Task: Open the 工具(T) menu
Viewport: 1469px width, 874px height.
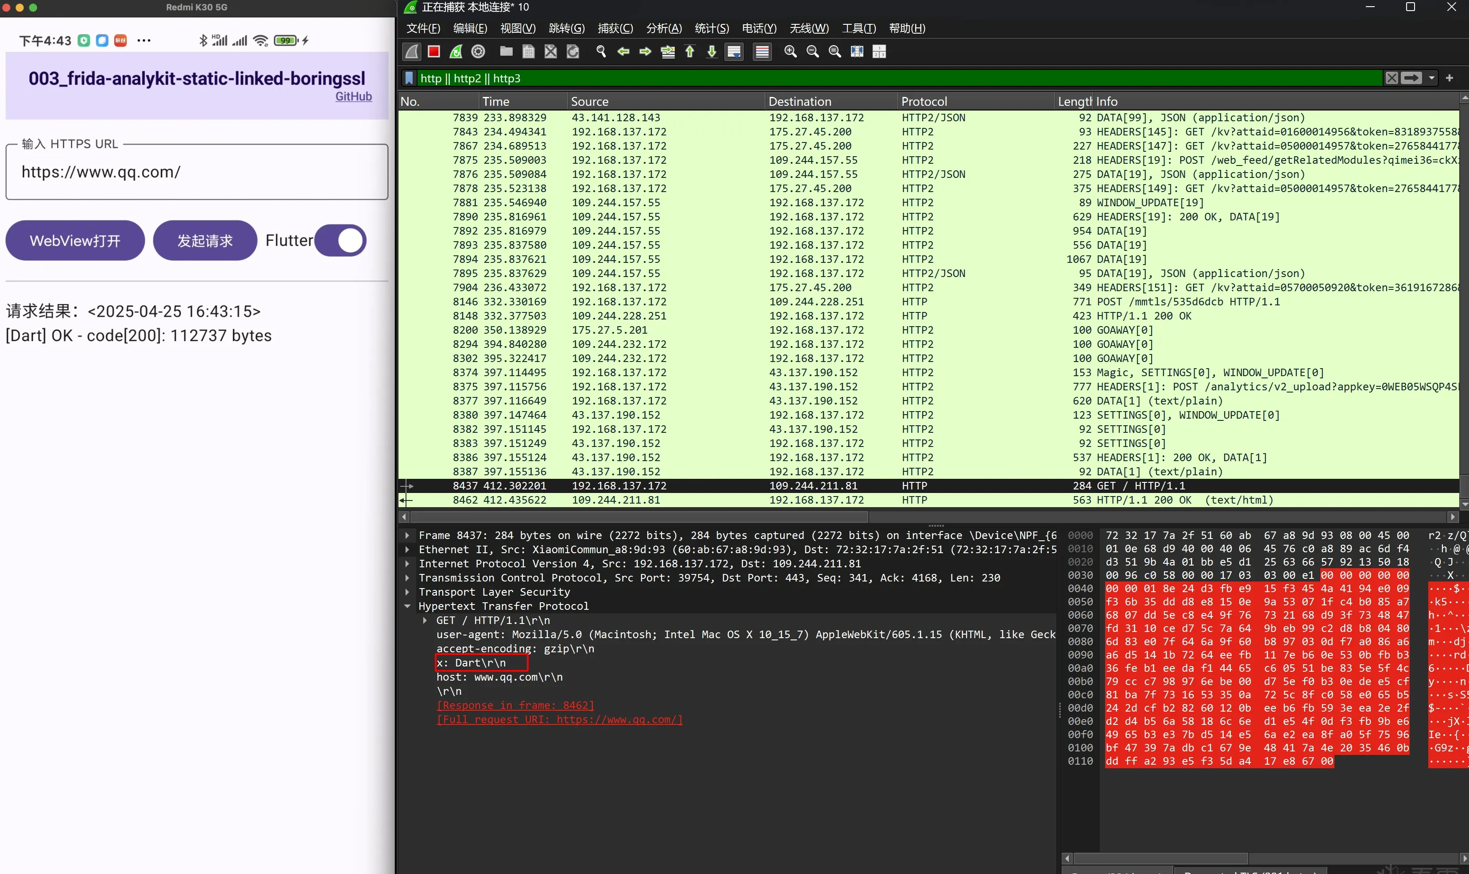Action: [x=859, y=28]
